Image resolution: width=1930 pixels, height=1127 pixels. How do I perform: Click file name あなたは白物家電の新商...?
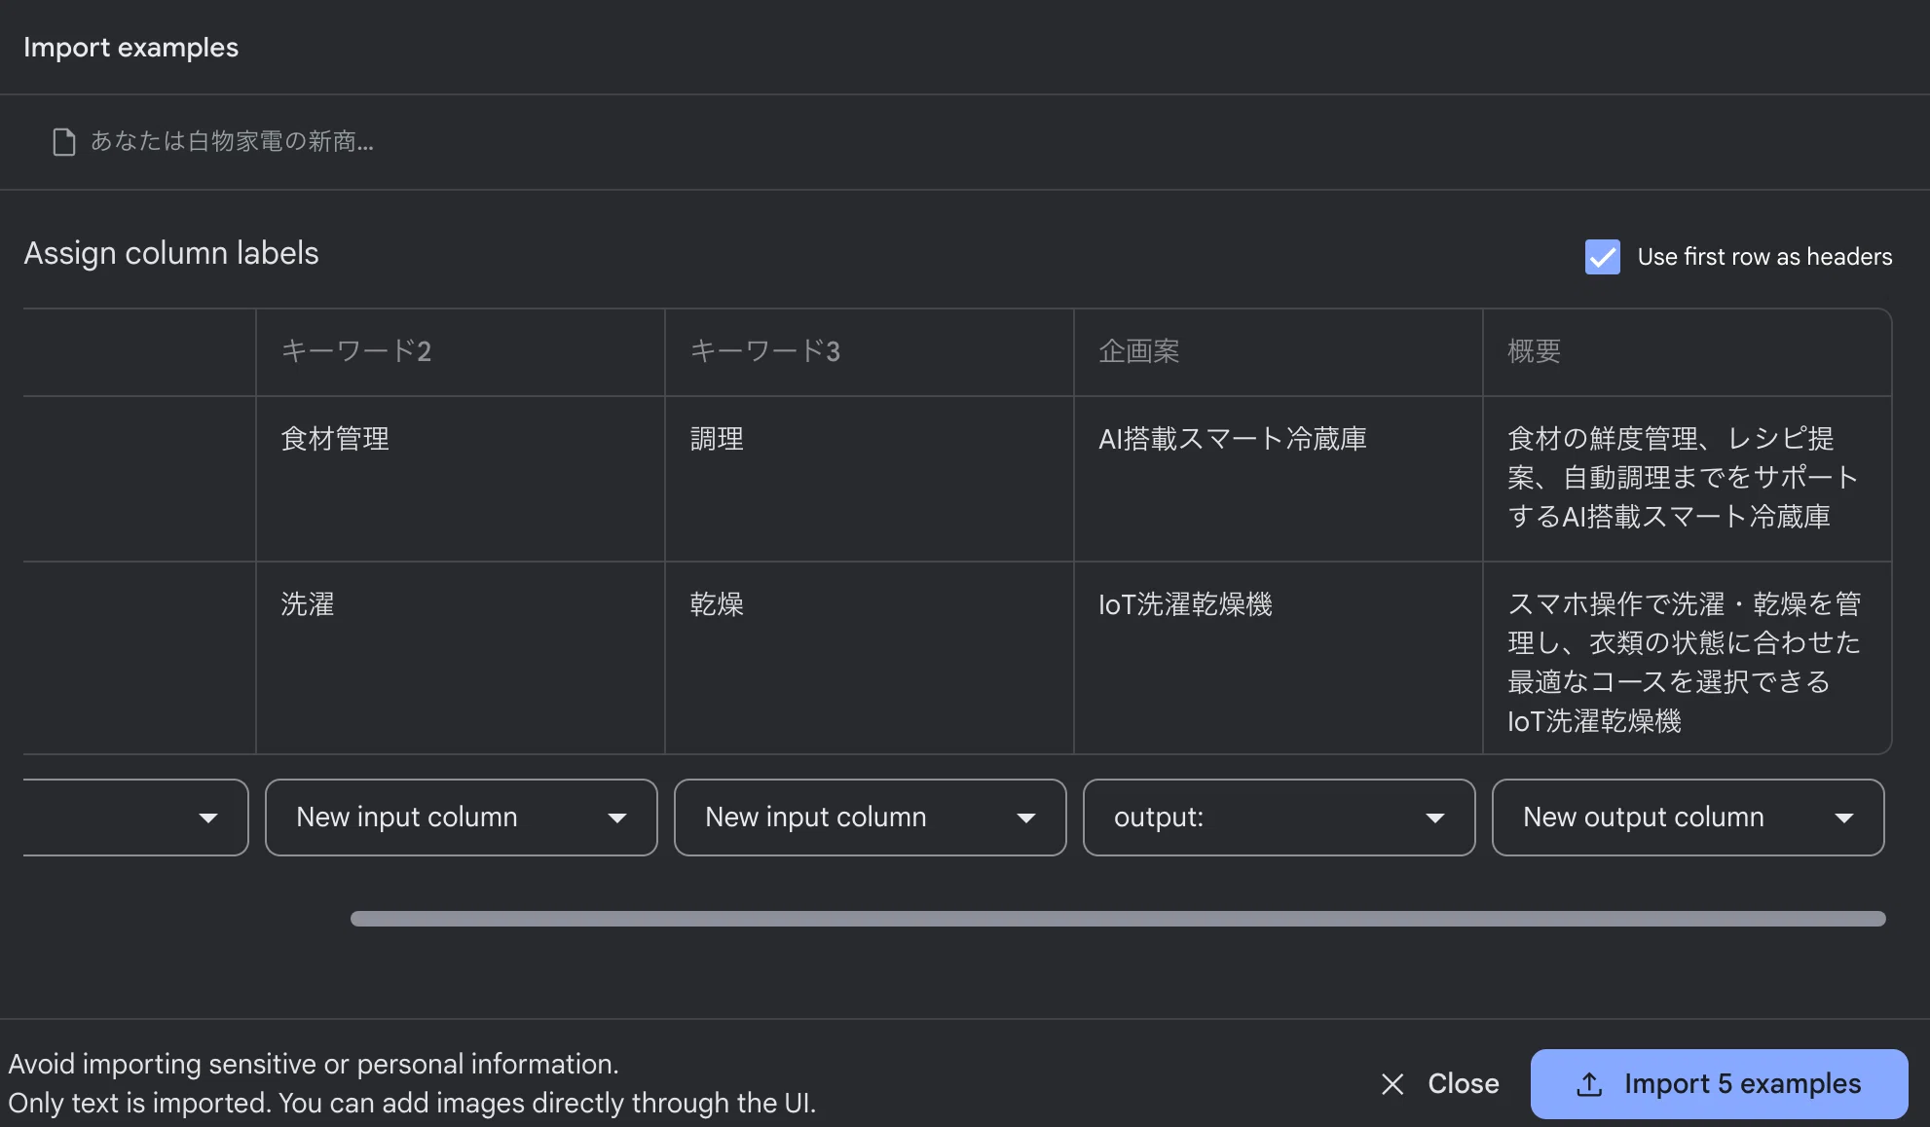pos(232,142)
